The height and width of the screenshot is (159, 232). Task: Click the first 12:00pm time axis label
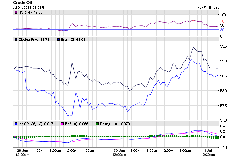(72, 151)
